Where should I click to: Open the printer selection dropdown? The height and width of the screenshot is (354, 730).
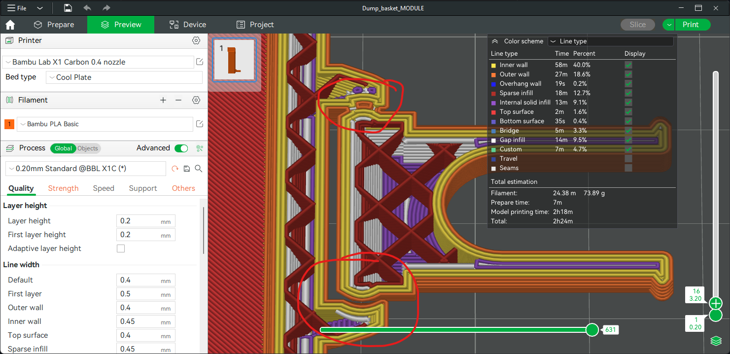[98, 62]
